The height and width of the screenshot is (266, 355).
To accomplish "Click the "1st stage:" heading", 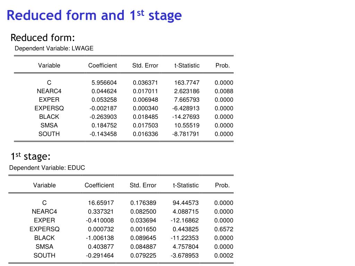I will pos(31,156).
